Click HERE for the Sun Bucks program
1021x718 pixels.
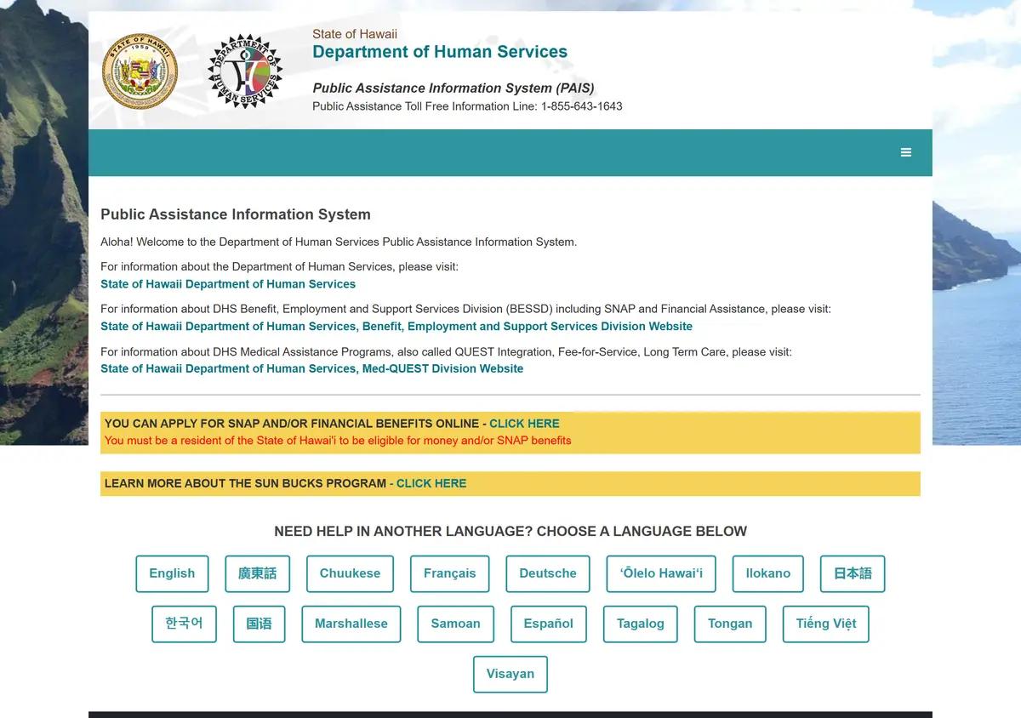431,483
